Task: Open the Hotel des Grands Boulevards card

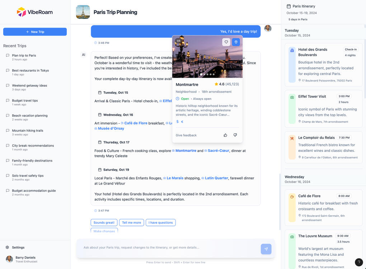Action: 323,65
